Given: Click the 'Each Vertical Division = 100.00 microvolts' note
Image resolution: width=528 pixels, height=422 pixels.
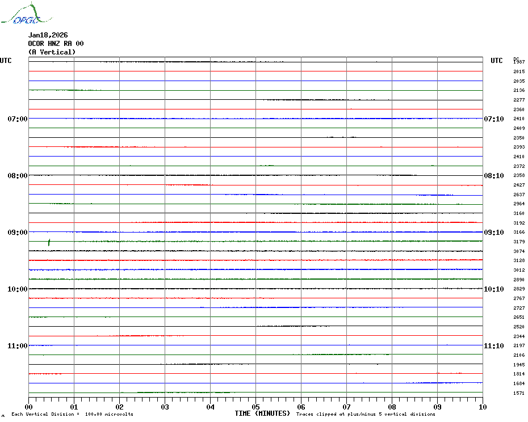Looking at the screenshot, I should pyautogui.click(x=73, y=414).
